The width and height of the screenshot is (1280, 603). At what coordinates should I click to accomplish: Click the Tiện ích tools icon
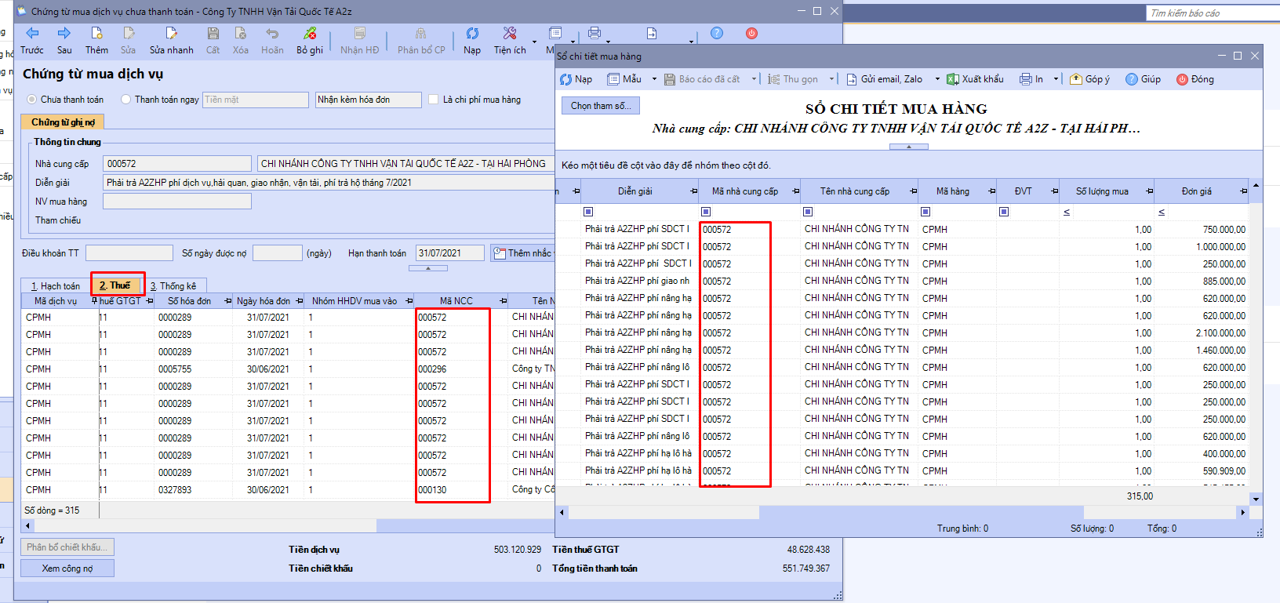click(510, 33)
